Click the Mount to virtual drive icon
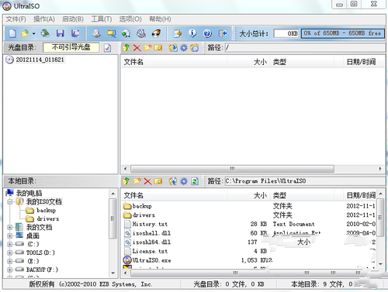Viewport: 388px width, 292px height. tap(141, 33)
